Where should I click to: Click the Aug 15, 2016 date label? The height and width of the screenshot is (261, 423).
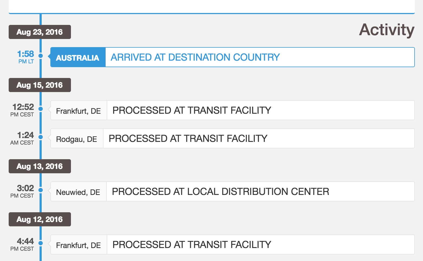point(40,85)
